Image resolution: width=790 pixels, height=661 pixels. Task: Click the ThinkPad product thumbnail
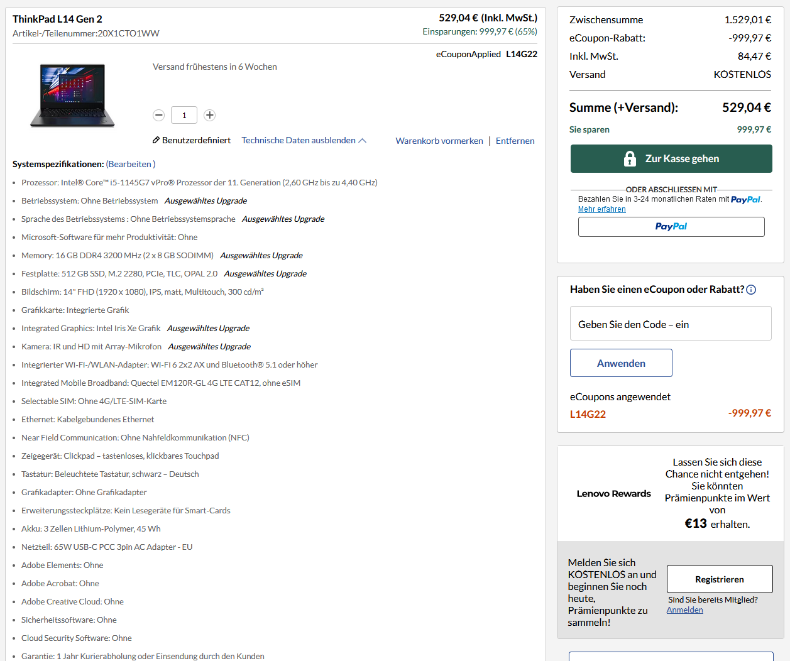coord(72,96)
